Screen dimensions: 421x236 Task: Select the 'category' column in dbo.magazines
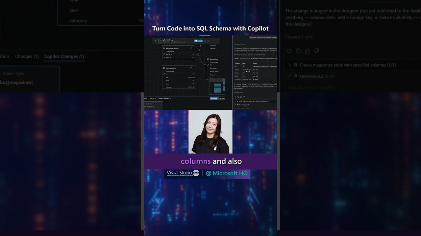(x=178, y=87)
